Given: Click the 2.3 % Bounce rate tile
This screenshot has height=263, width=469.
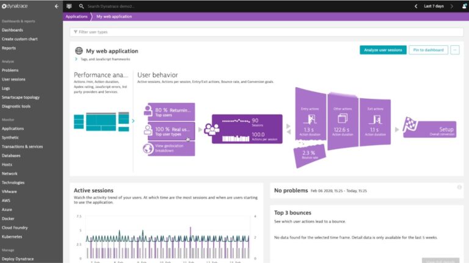Looking at the screenshot, I should pyautogui.click(x=310, y=155).
